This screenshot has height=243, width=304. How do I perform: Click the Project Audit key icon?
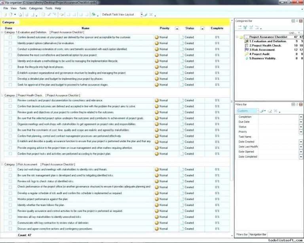click(247, 54)
